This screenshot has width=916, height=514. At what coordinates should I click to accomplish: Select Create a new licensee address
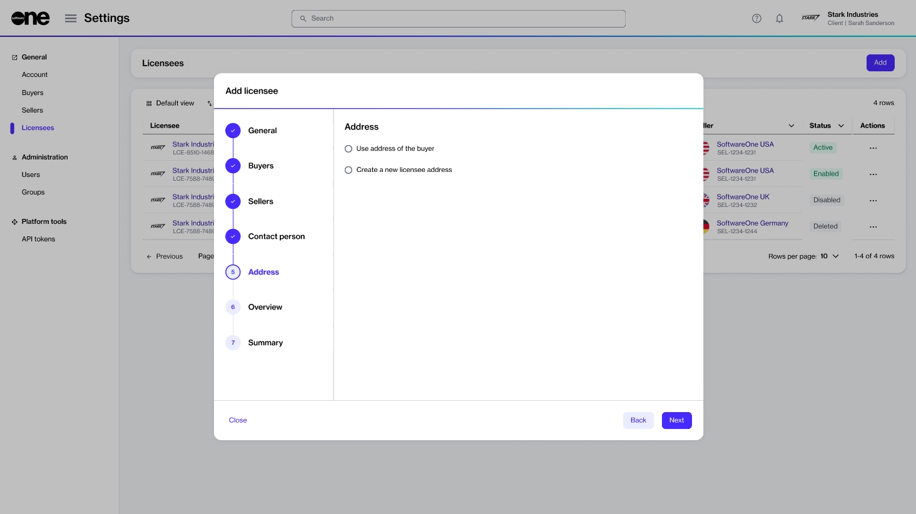[x=349, y=170]
